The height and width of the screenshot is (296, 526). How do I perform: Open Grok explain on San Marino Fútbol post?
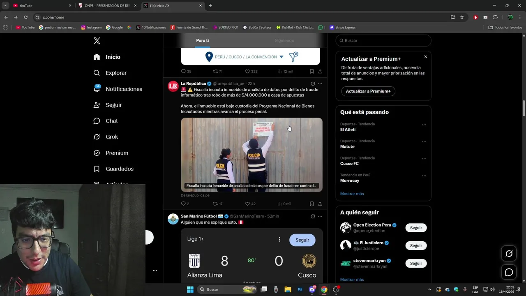(x=313, y=216)
